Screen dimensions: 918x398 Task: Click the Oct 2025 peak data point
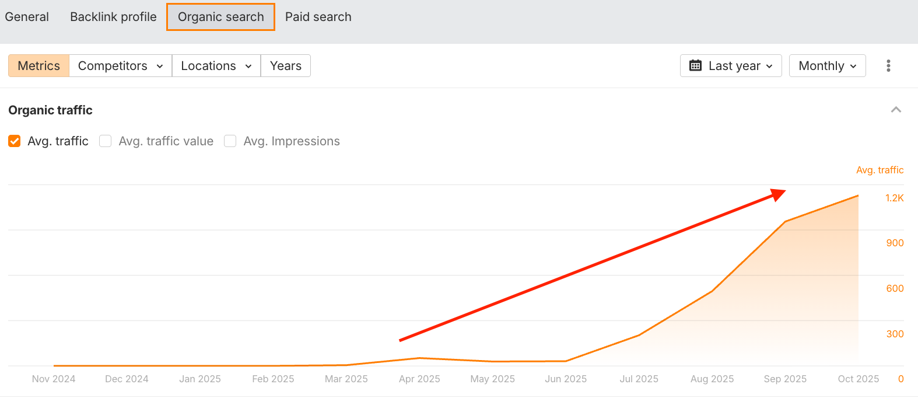pyautogui.click(x=858, y=196)
